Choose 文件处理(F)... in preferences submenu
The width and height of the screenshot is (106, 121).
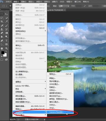coord(60,84)
